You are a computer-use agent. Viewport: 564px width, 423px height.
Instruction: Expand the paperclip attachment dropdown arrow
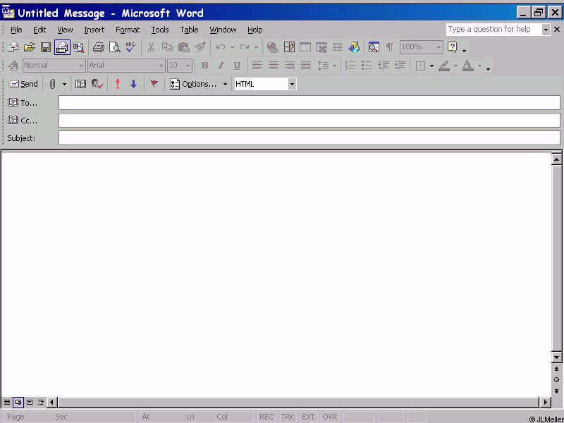(64, 84)
